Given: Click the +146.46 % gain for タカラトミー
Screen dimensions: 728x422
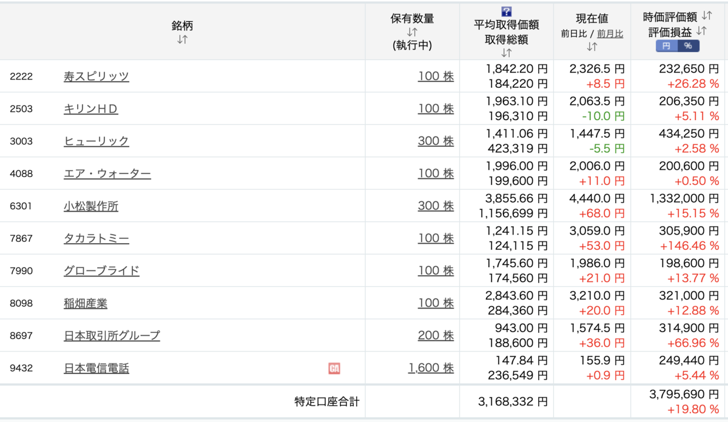Looking at the screenshot, I should pyautogui.click(x=689, y=246).
